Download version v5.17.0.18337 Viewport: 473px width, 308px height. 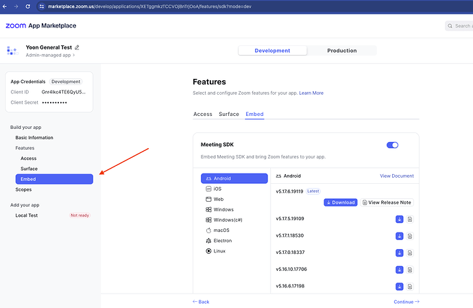(x=400, y=252)
